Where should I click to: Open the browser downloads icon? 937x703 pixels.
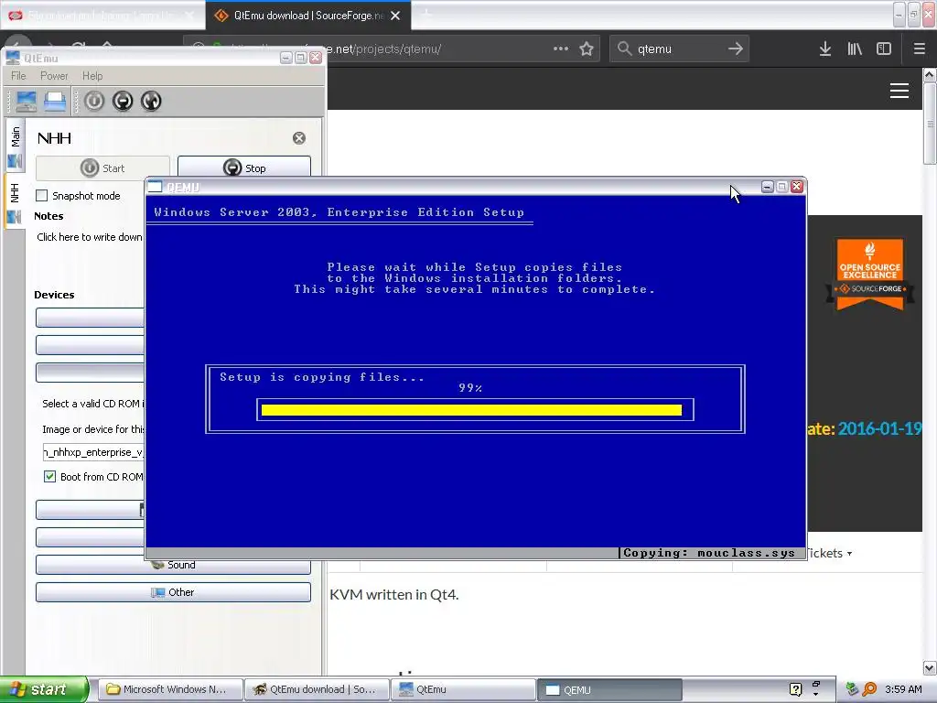(x=825, y=49)
